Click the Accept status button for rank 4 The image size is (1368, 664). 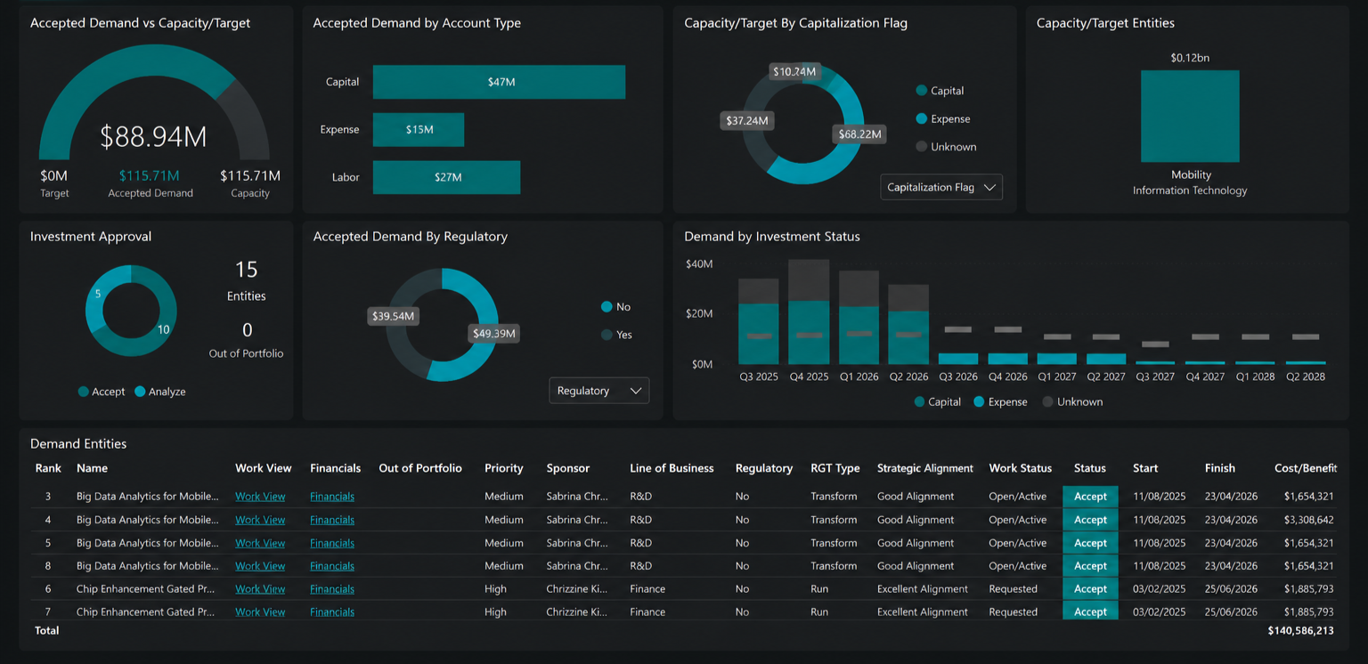click(x=1090, y=520)
